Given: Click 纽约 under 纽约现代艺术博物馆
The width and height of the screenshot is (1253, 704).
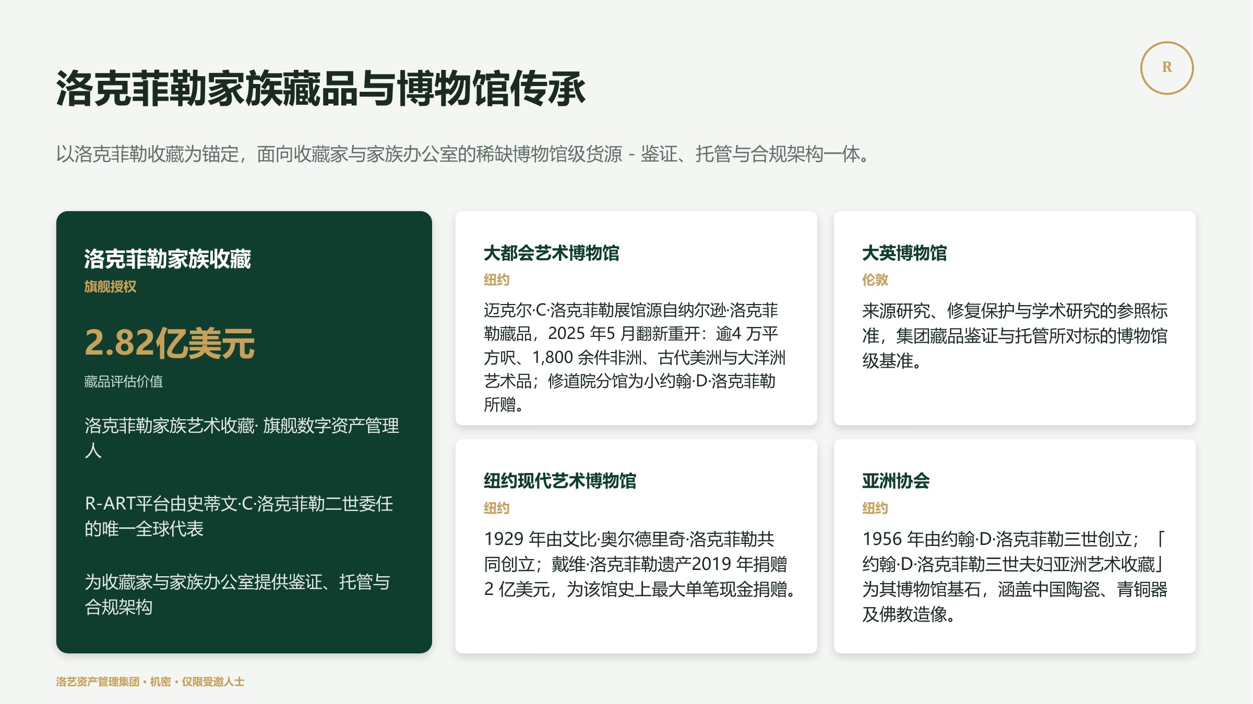Looking at the screenshot, I should [496, 508].
